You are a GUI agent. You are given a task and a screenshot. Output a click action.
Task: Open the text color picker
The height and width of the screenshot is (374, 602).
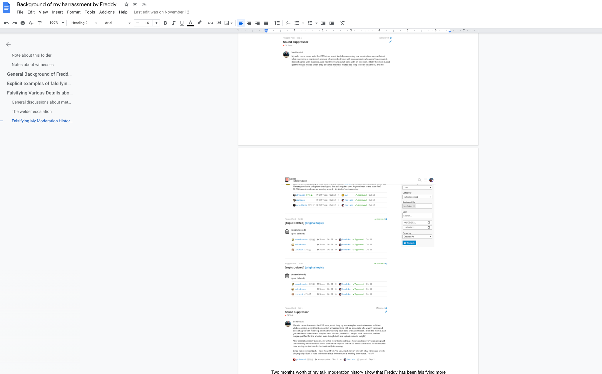tap(190, 23)
